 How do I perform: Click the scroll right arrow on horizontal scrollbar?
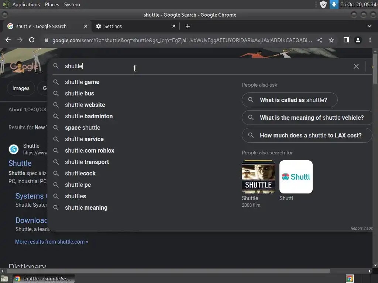point(370,271)
